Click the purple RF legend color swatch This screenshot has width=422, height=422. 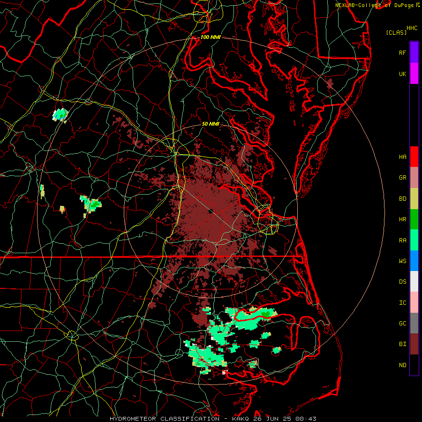414,53
